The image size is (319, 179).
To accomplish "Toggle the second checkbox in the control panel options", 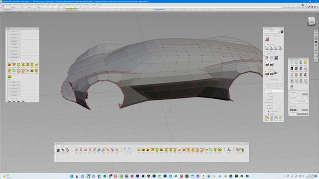I will [x=275, y=96].
